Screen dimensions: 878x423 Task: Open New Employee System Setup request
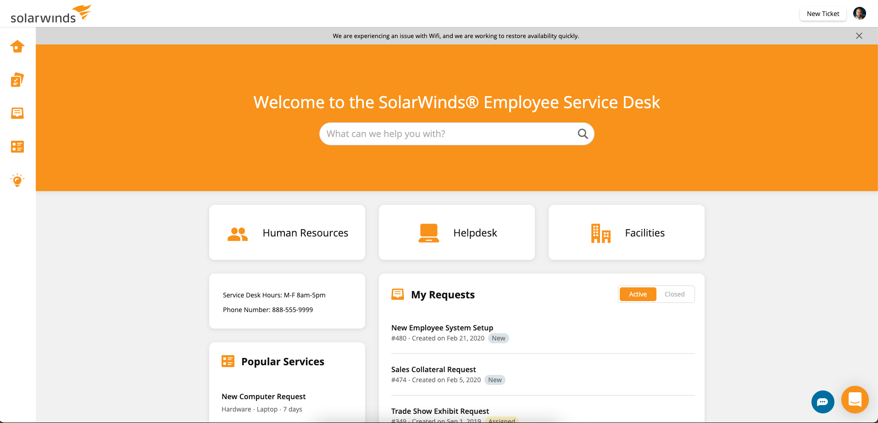tap(442, 328)
